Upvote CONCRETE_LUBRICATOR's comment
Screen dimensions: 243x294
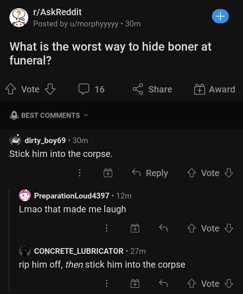pos(191,284)
